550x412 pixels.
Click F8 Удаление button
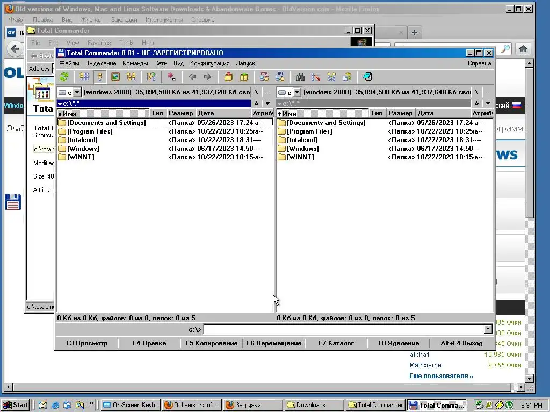[399, 343]
